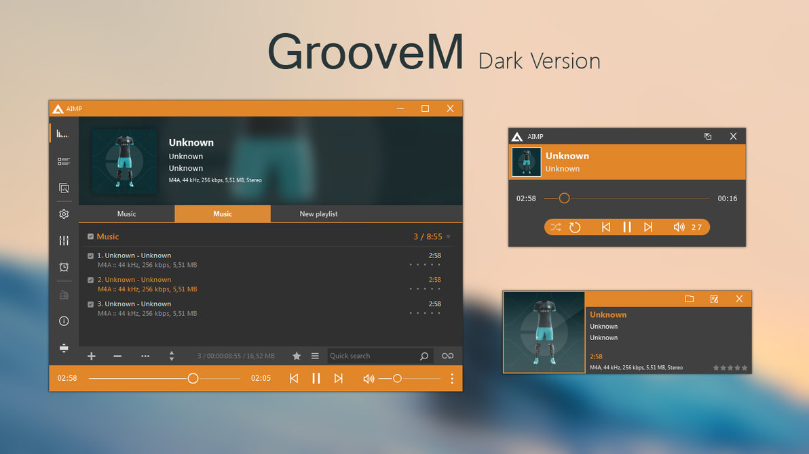Rate track 1 using its rating dots
809x454 pixels.
425,264
